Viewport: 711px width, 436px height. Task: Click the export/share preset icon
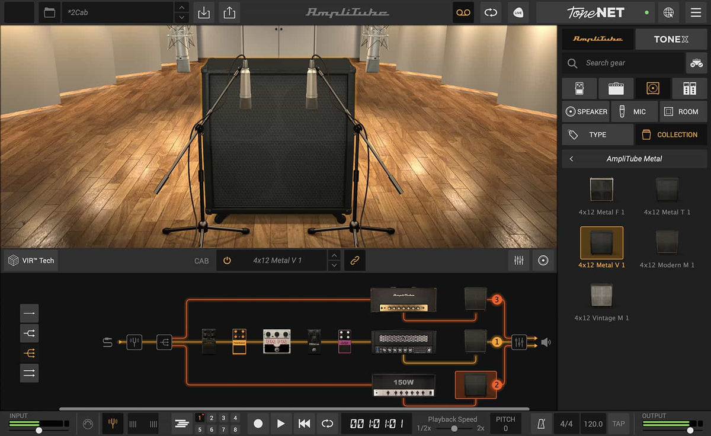229,12
